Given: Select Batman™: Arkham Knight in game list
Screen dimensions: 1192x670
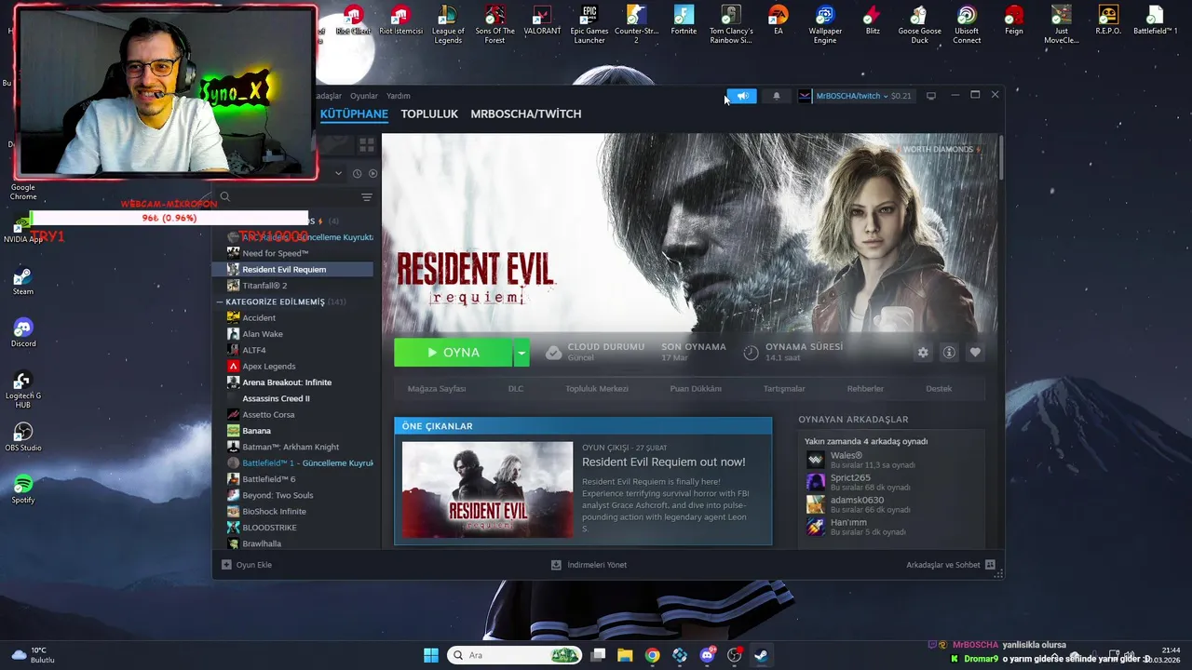Looking at the screenshot, I should pyautogui.click(x=291, y=447).
